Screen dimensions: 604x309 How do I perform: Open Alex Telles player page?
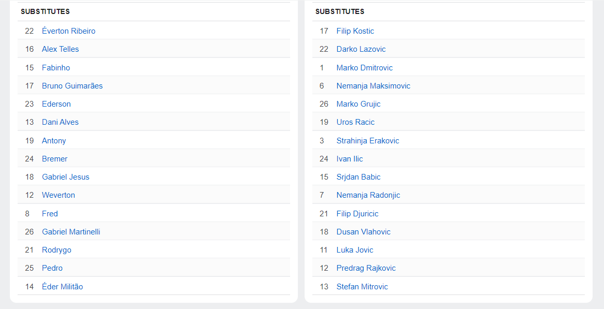61,49
